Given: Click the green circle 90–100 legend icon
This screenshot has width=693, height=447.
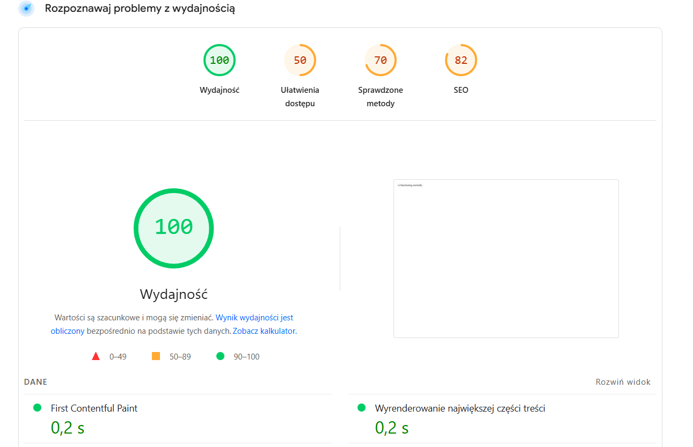Looking at the screenshot, I should click(x=220, y=356).
